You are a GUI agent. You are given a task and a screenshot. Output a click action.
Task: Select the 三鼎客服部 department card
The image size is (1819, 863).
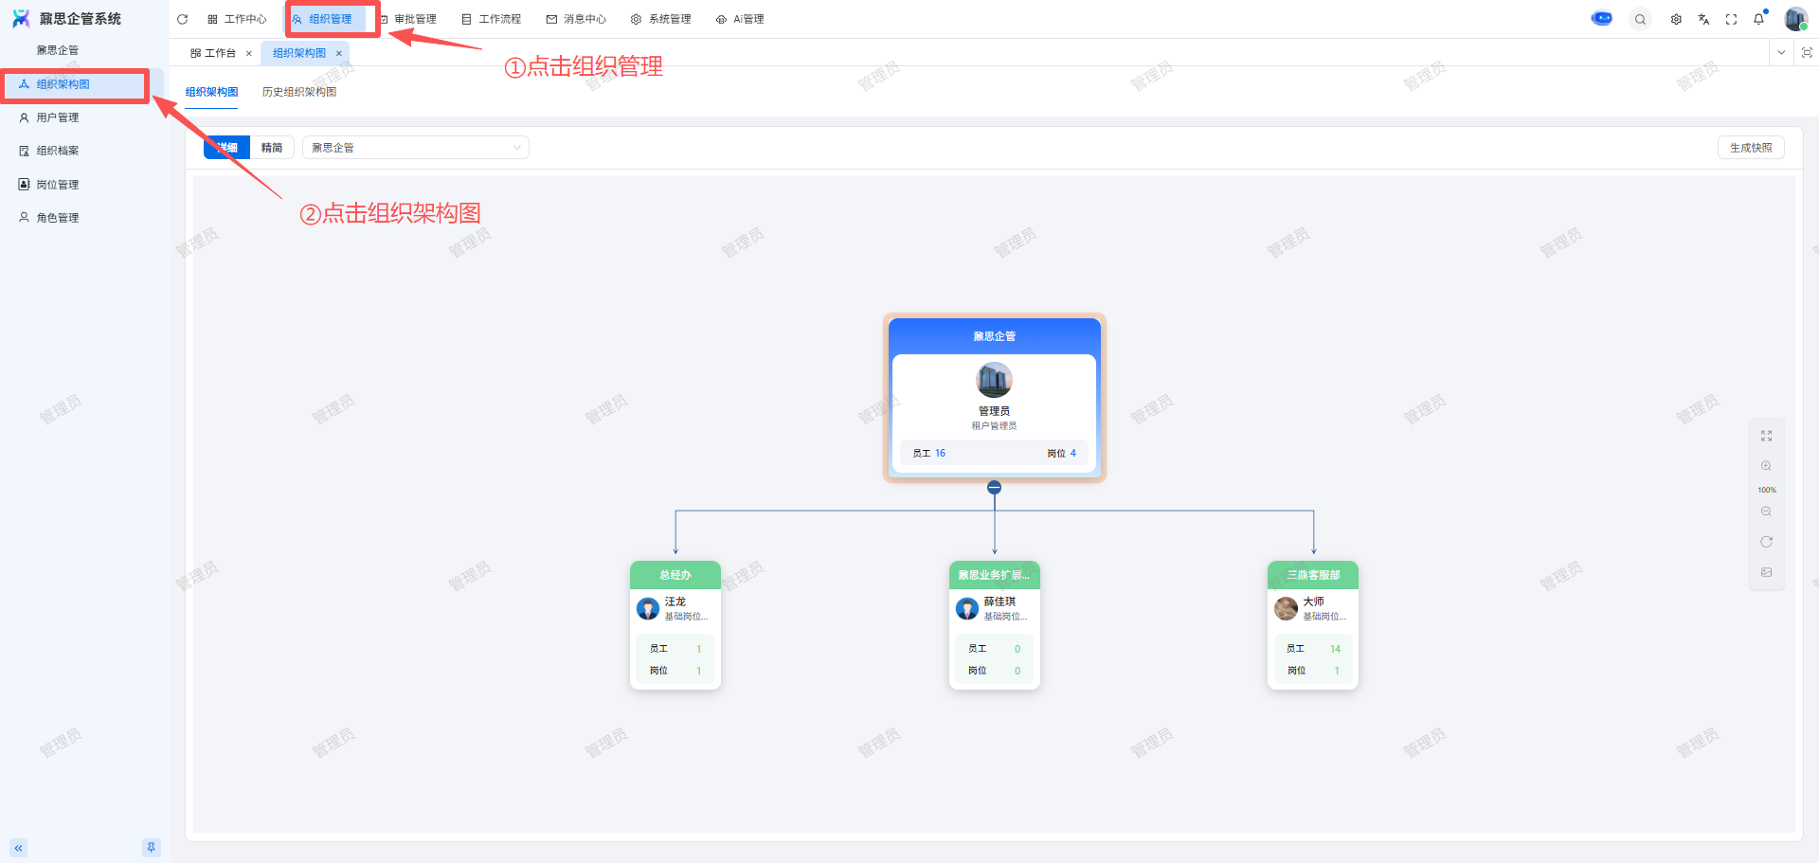point(1312,624)
